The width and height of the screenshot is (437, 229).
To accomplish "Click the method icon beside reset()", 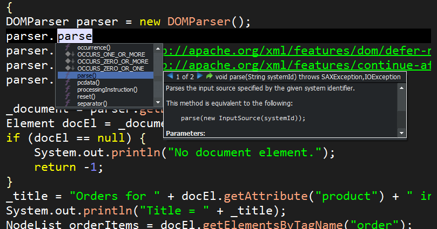I will click(69, 96).
